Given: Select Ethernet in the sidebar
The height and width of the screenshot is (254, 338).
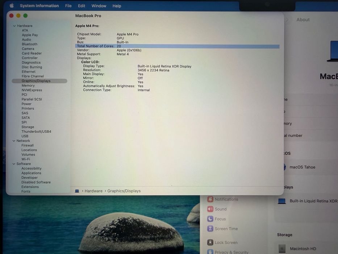Looking at the screenshot, I should coord(29,72).
